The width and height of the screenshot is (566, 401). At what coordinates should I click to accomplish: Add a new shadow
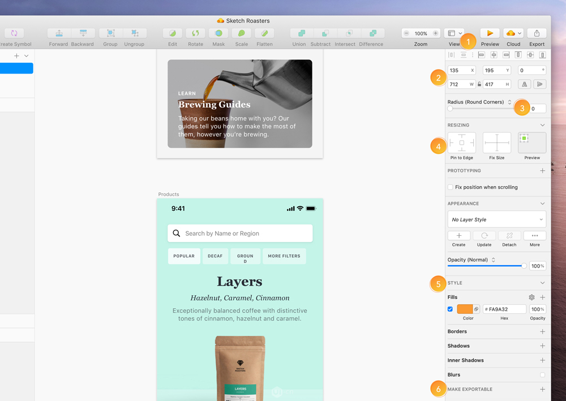coord(543,346)
